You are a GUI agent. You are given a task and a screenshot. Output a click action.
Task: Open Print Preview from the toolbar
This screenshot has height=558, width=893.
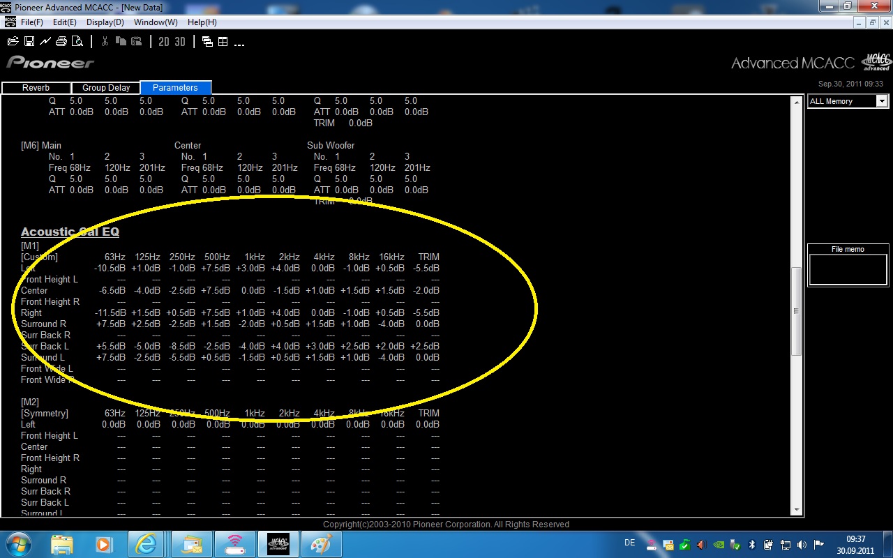[x=77, y=42]
